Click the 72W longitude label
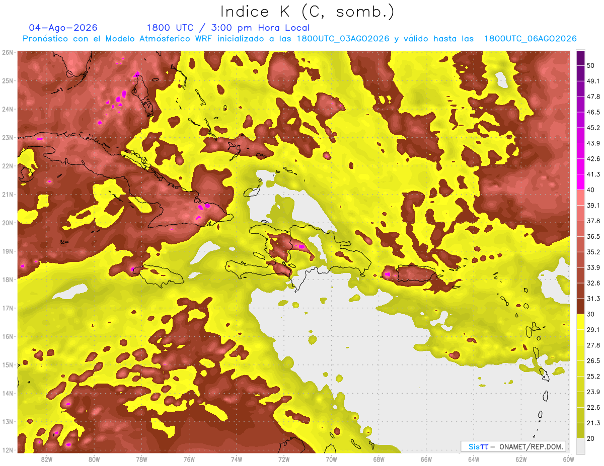 click(x=284, y=459)
